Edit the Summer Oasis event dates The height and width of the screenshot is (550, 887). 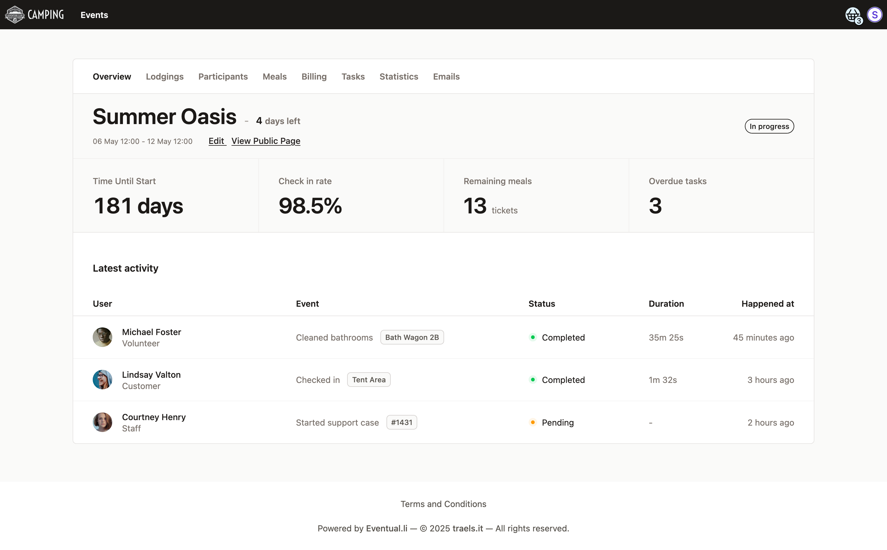[217, 141]
